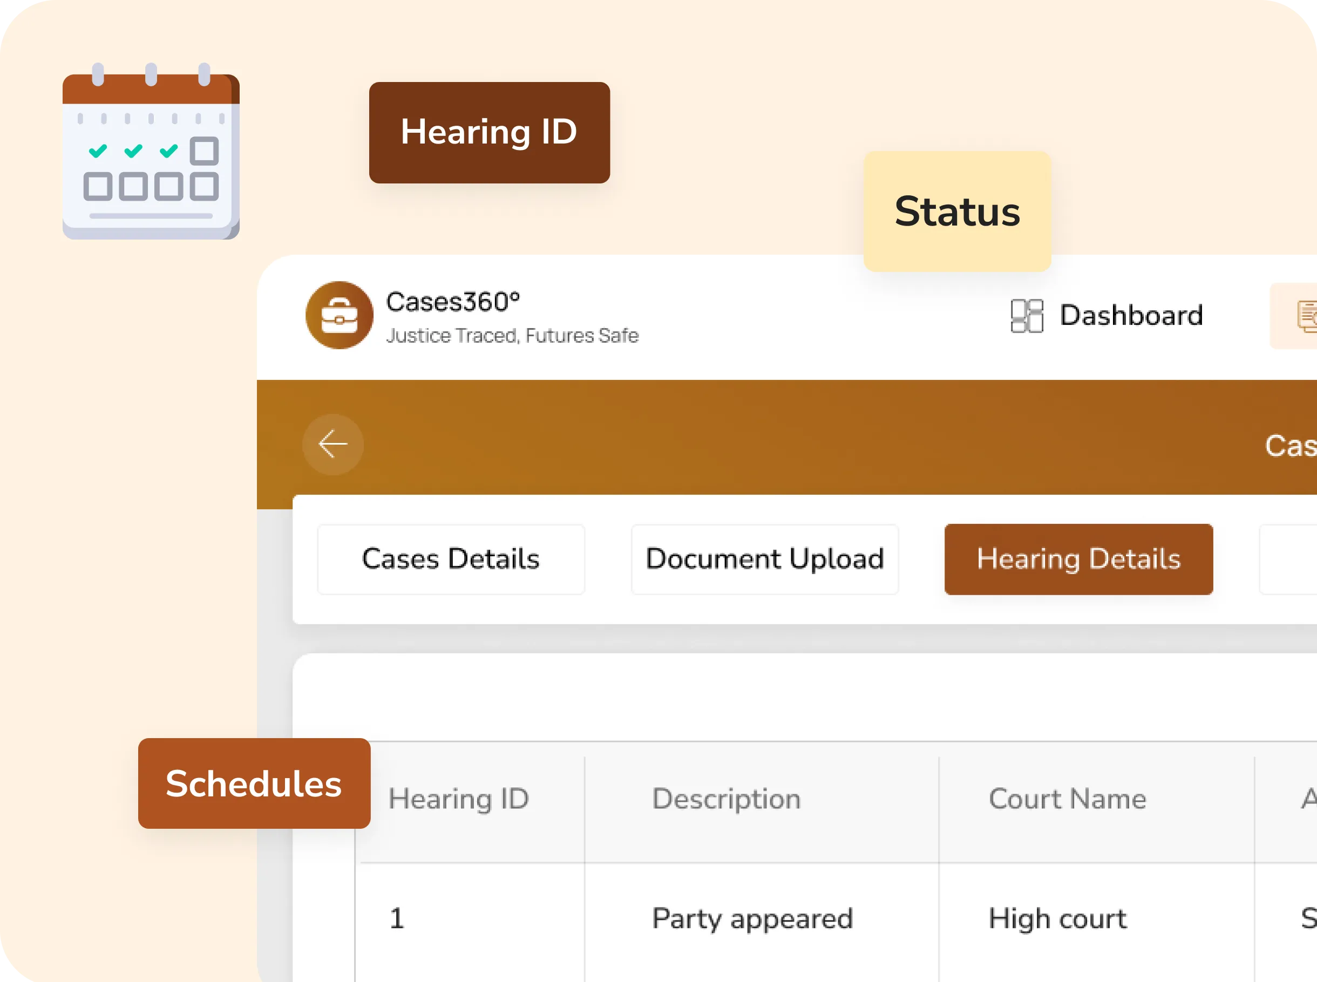Click the Cases360 briefcase logo
Image resolution: width=1317 pixels, height=982 pixels.
tap(339, 315)
